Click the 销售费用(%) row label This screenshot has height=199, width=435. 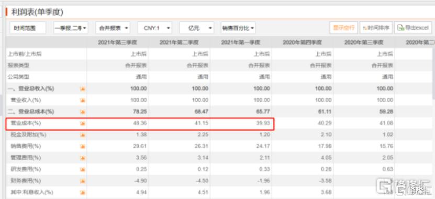click(26, 146)
